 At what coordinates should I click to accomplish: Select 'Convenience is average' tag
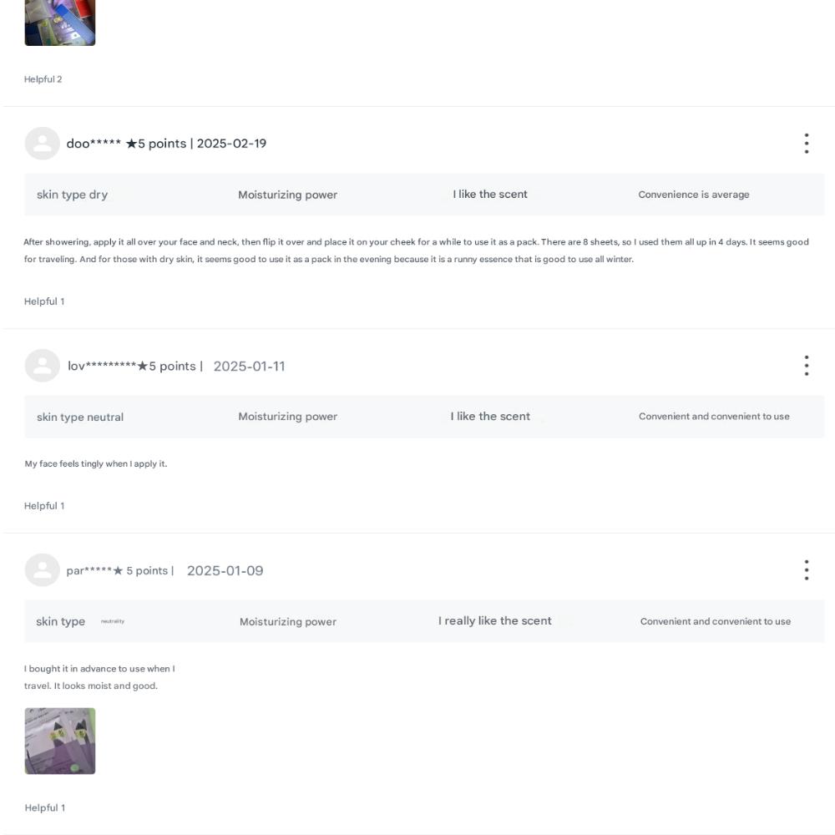tap(693, 195)
